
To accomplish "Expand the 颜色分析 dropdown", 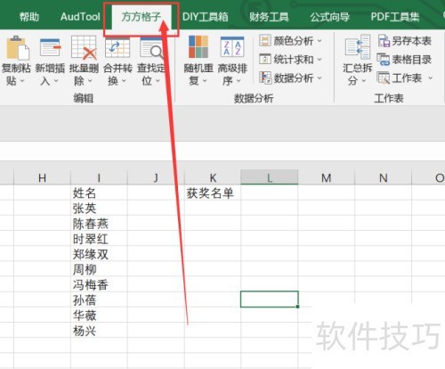I will [x=320, y=41].
